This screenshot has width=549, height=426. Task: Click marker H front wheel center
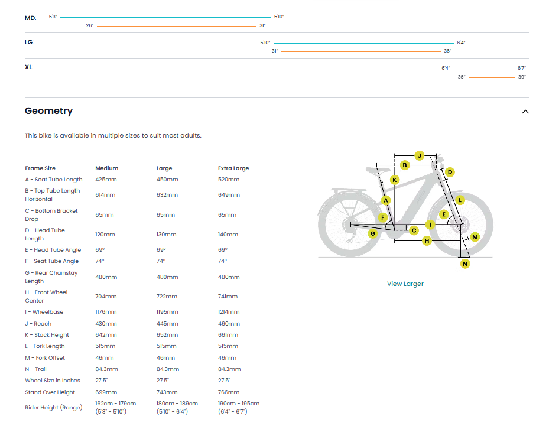point(426,240)
